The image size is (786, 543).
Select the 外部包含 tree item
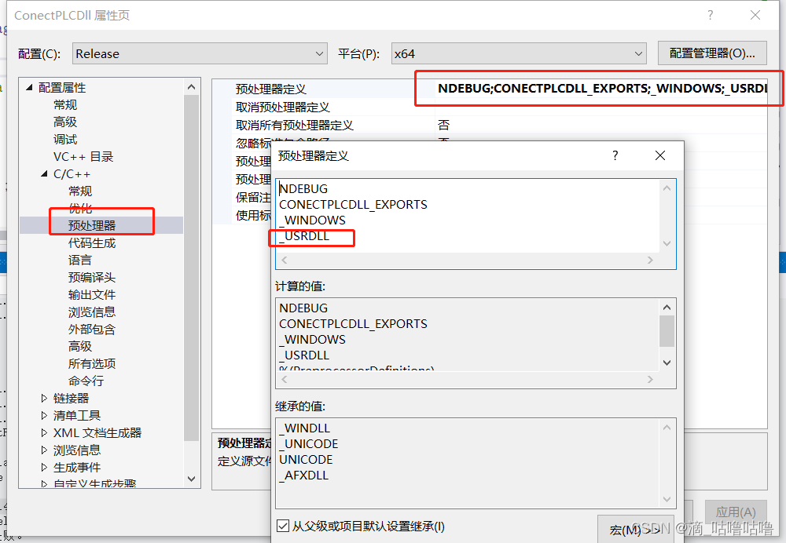coord(92,329)
